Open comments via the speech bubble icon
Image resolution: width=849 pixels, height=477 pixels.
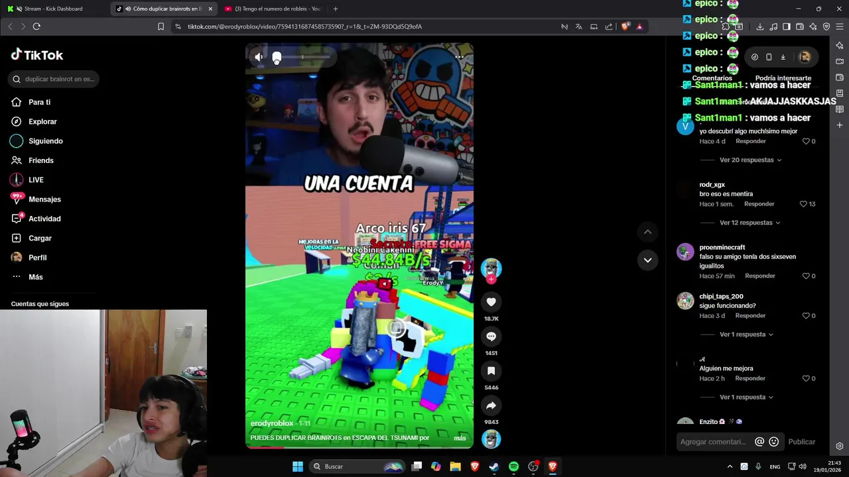pyautogui.click(x=491, y=337)
